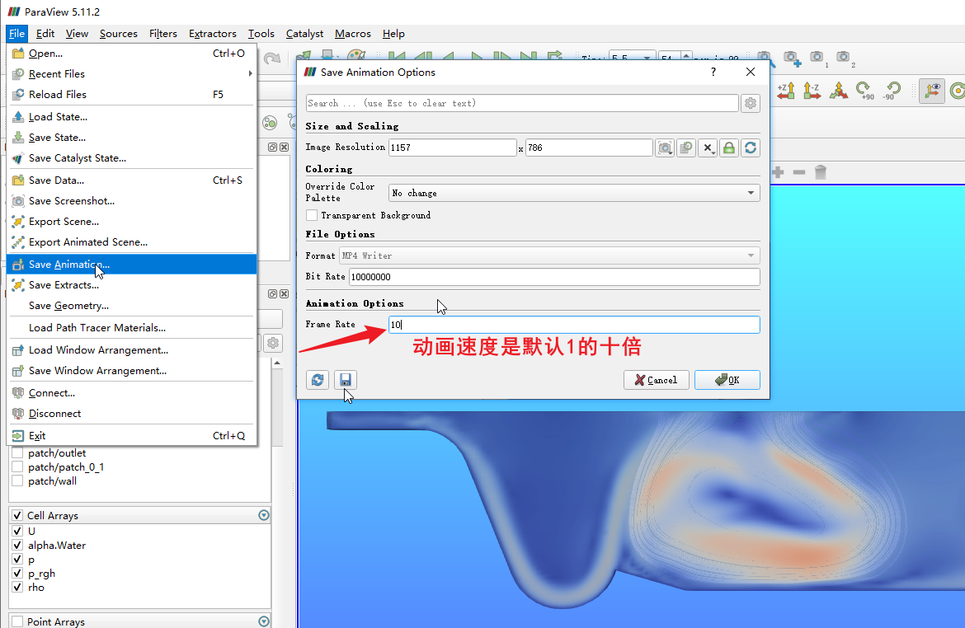The width and height of the screenshot is (965, 628).
Task: Click the dialog search box
Action: coord(522,103)
